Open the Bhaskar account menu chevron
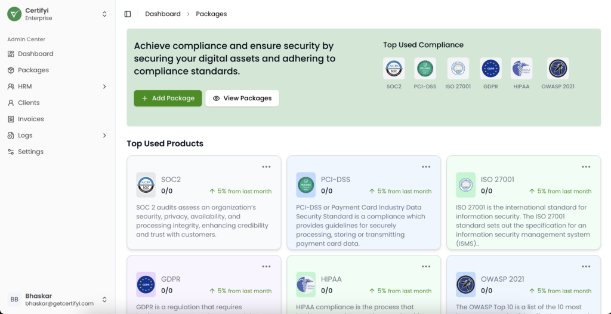Image resolution: width=611 pixels, height=314 pixels. [x=104, y=300]
